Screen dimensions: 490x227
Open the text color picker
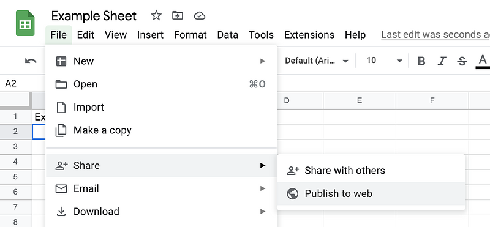click(483, 61)
